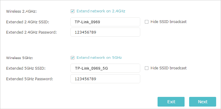Click the Next button
221x109 pixels.
click(202, 102)
